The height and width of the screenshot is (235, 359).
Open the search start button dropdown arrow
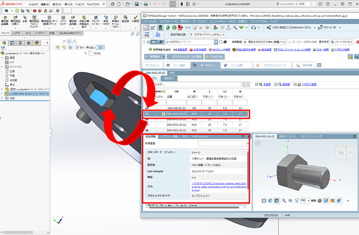point(164,57)
